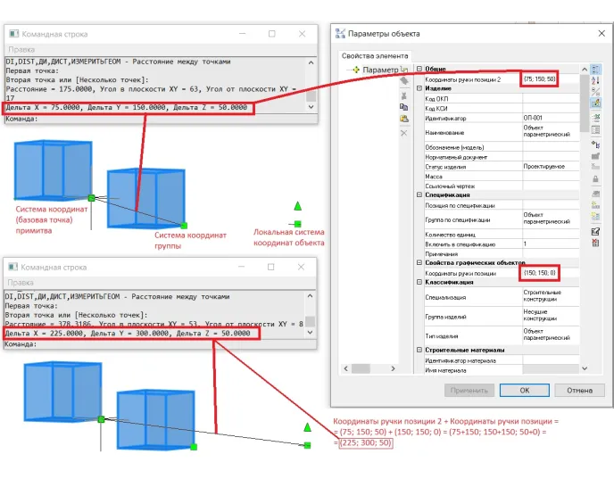The height and width of the screenshot is (479, 614).
Task: Click the property grid scroll-up arrow
Action: (x=585, y=70)
